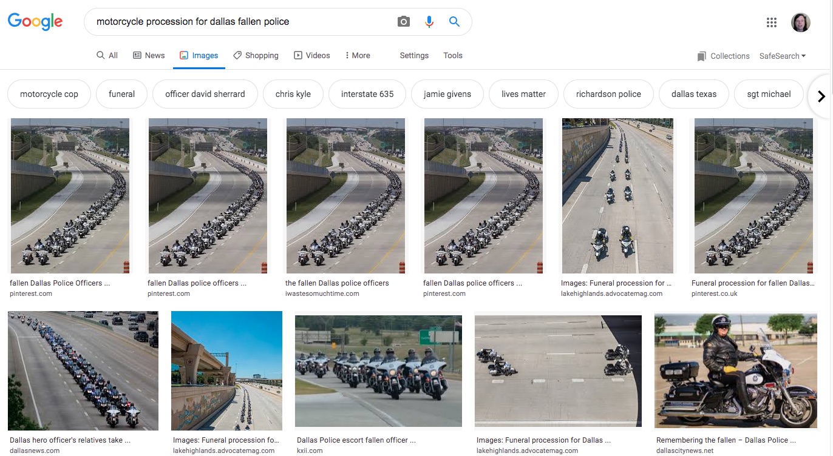Filter by the interstate 635 chip
The height and width of the screenshot is (456, 833).
point(367,94)
